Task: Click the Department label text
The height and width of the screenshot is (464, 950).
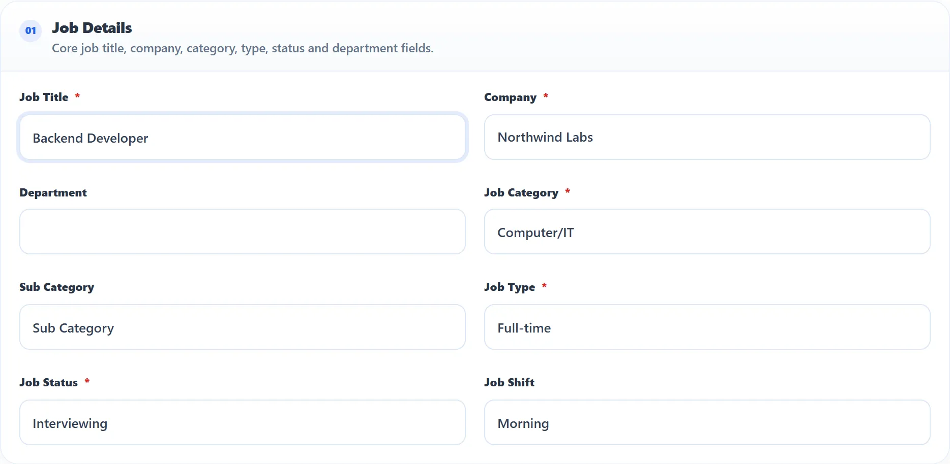Action: pos(53,193)
